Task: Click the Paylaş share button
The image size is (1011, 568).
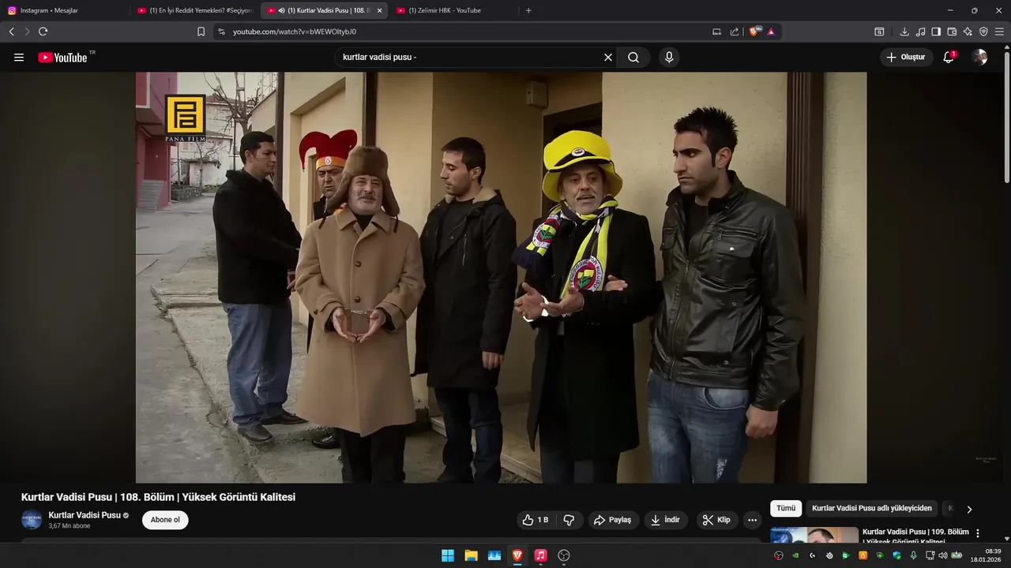Action: tap(612, 520)
